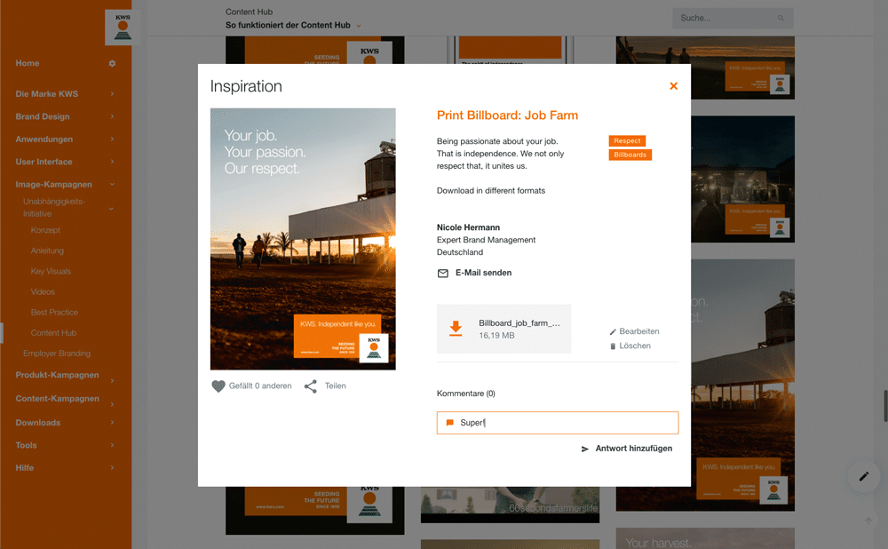The height and width of the screenshot is (549, 888).
Task: Click the trash icon beside Löschen
Action: coord(613,346)
